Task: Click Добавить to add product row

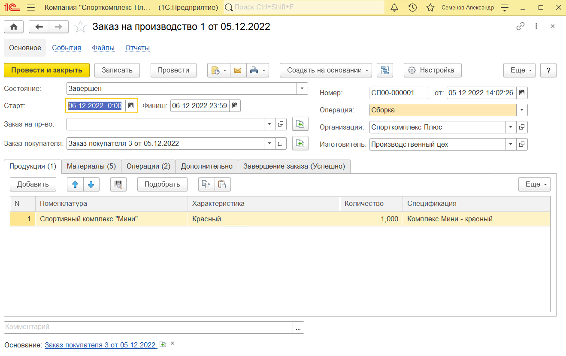Action: pyautogui.click(x=33, y=184)
